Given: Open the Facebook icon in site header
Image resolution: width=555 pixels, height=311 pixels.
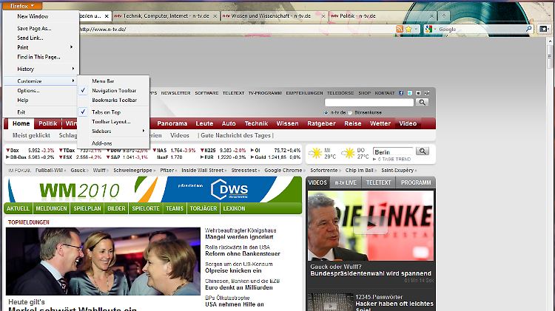Looking at the screenshot, I should 400,93.
